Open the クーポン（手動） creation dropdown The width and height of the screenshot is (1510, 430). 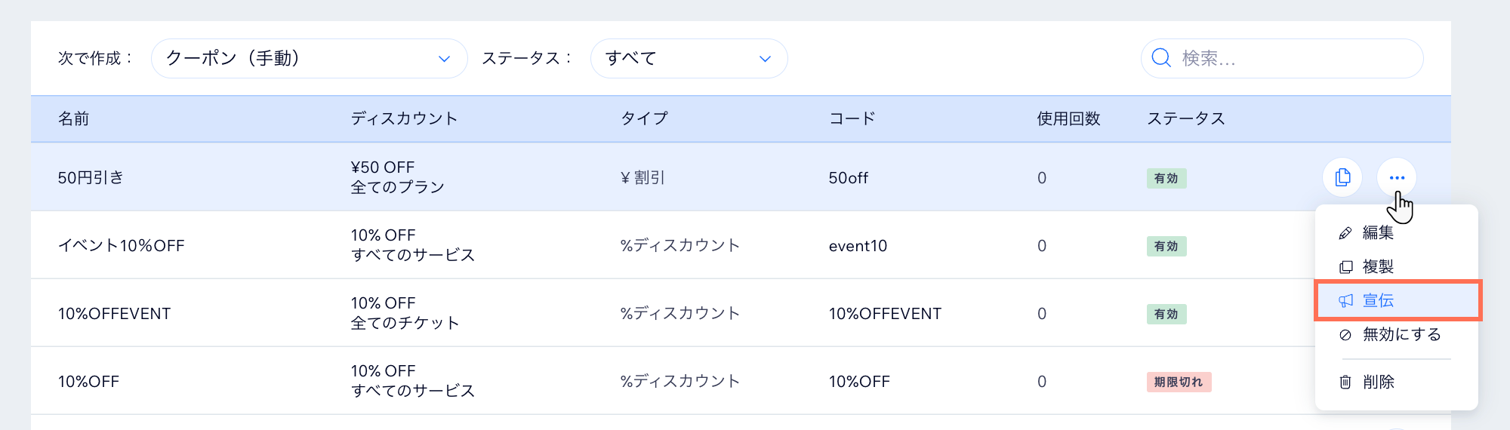pyautogui.click(x=309, y=58)
